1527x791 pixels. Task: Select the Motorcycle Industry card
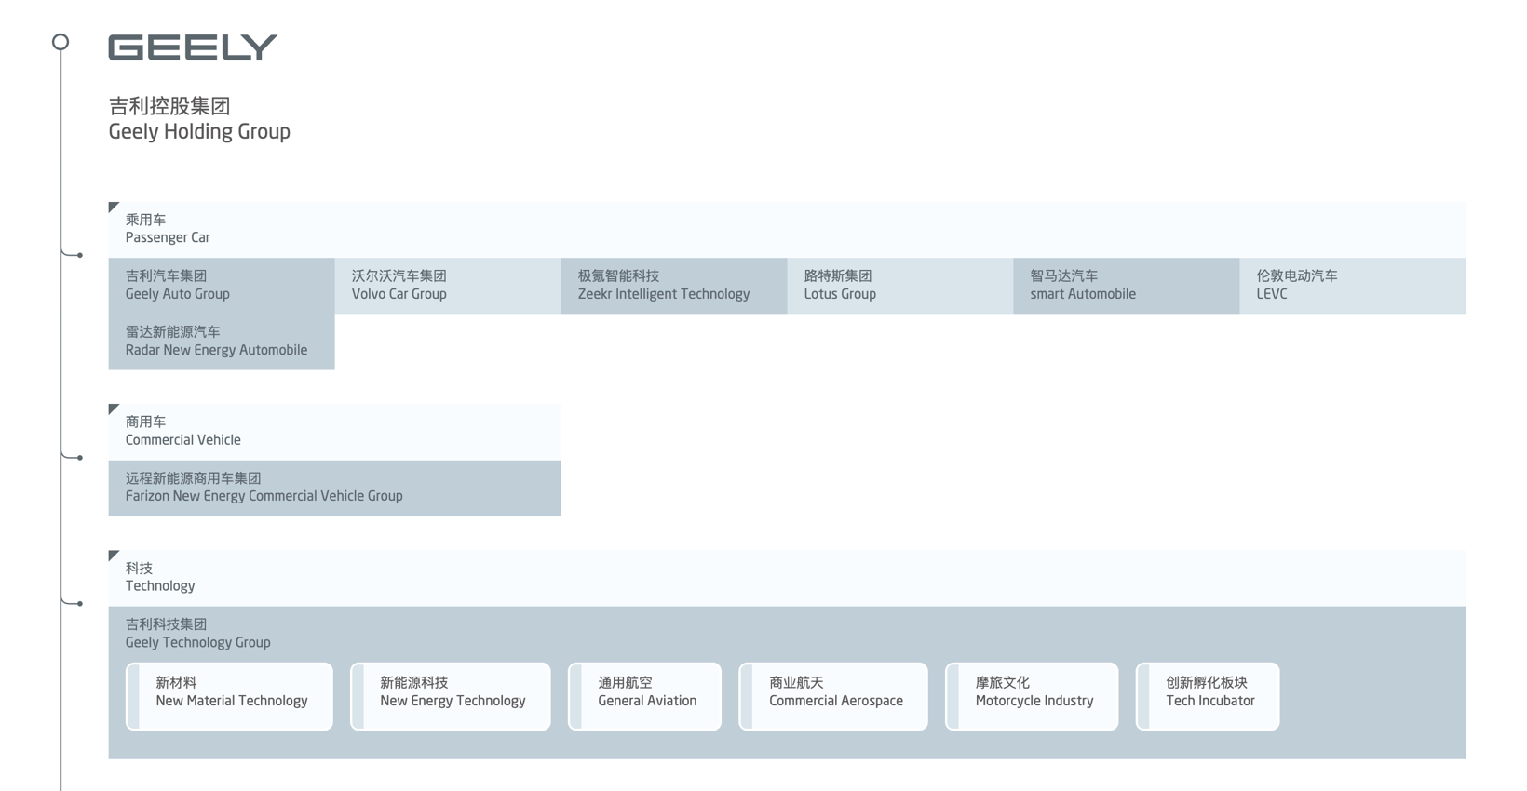tap(1032, 696)
